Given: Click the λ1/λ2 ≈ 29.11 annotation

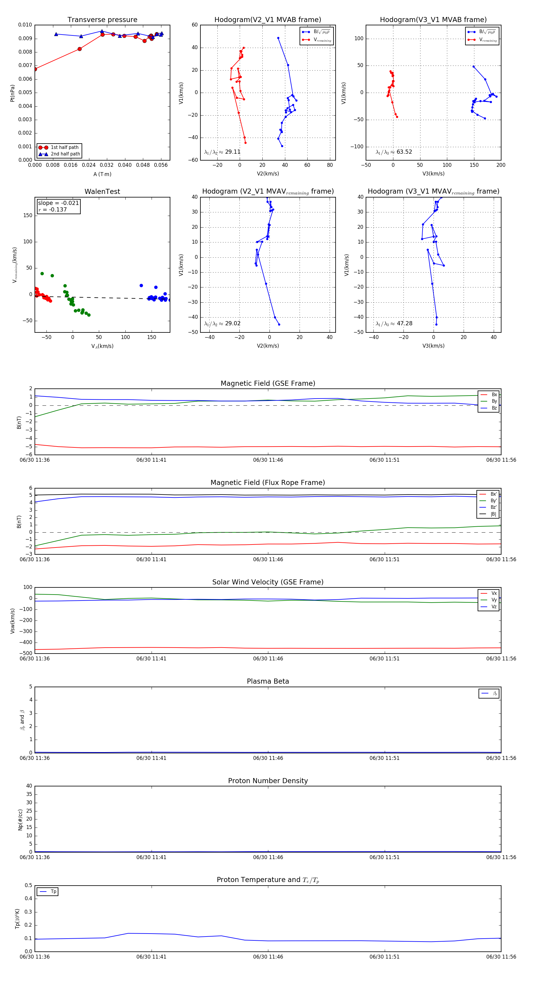Looking at the screenshot, I should pos(222,152).
